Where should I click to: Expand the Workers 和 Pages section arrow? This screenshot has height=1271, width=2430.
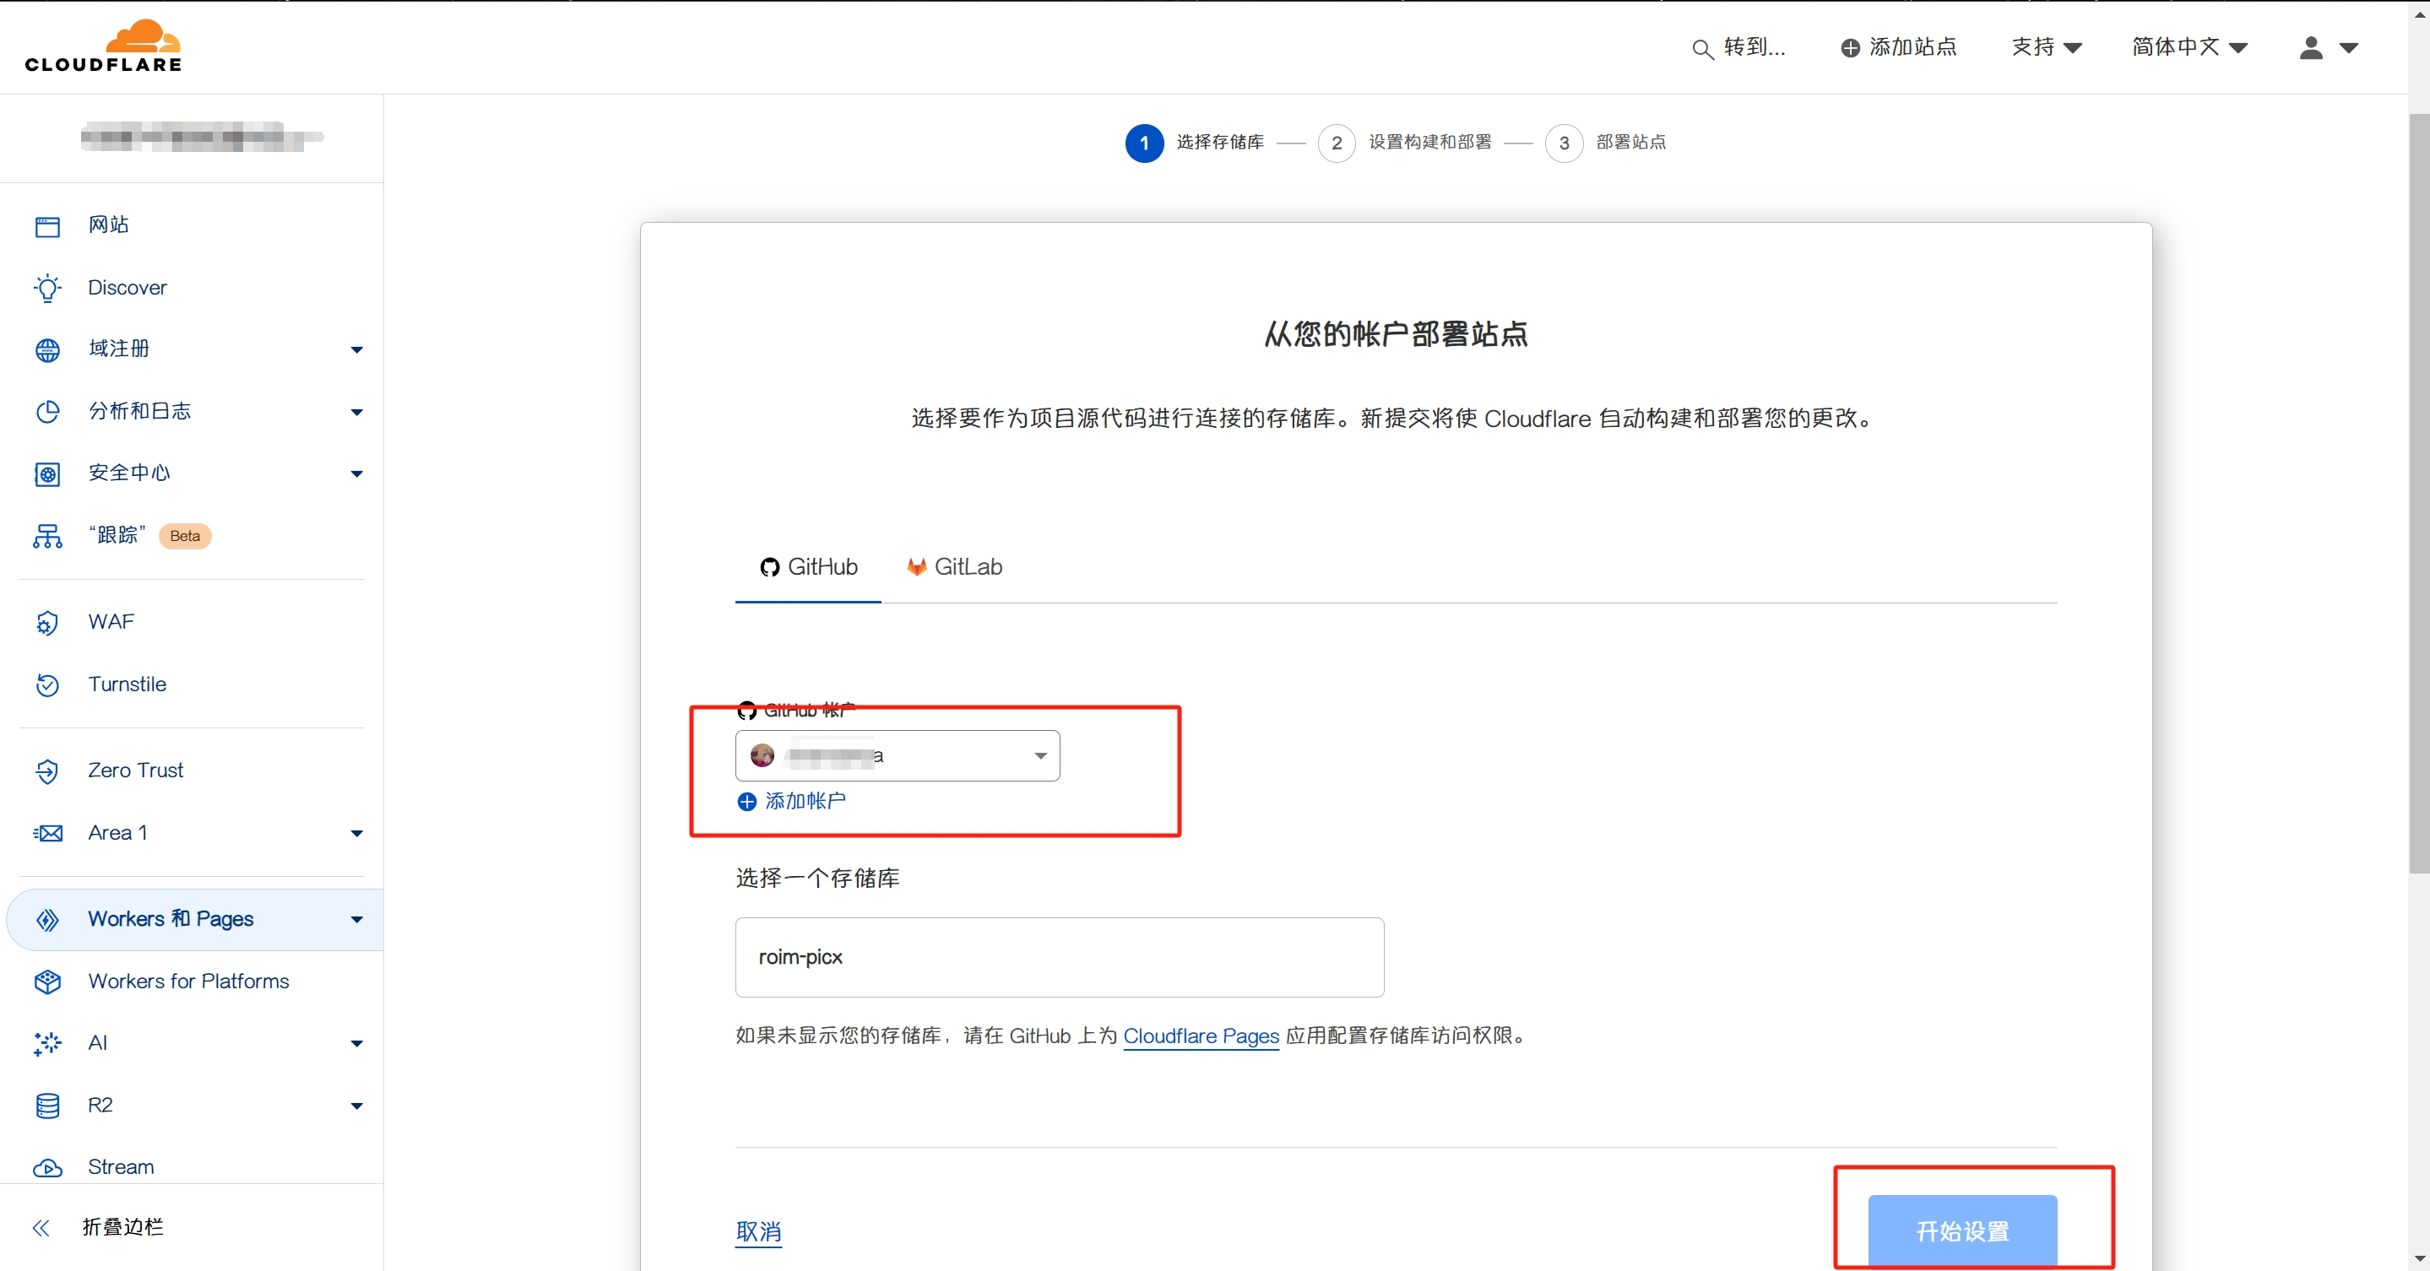[x=356, y=919]
